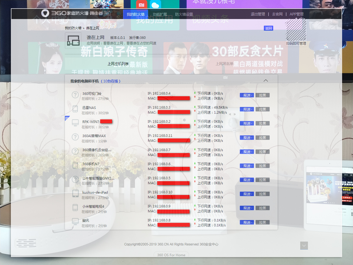The height and width of the screenshot is (265, 353).
Task: Blacklist 360可视门铃 with 拉黑
Action: point(262,95)
